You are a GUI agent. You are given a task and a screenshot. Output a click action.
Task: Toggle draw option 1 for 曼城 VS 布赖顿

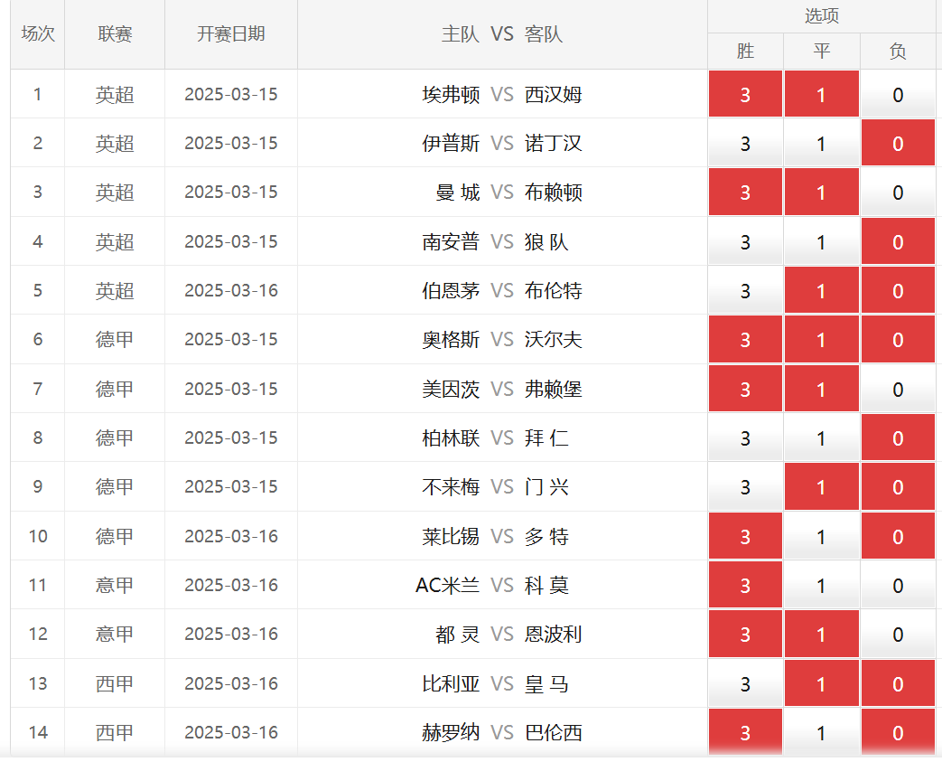(821, 192)
